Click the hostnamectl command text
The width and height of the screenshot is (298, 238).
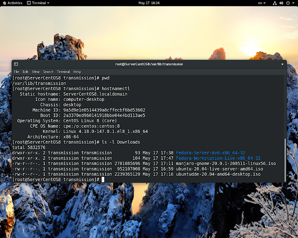click(116, 89)
